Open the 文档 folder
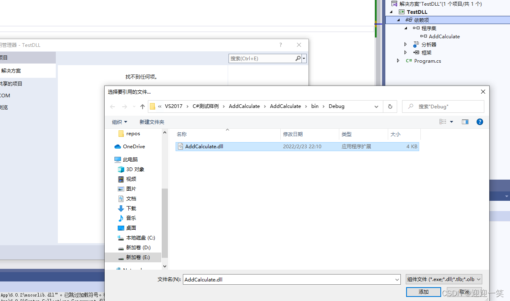Viewport: 510px width, 301px height. tap(127, 198)
